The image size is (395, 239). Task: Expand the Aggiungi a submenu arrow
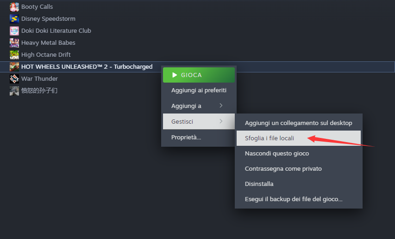coord(221,106)
